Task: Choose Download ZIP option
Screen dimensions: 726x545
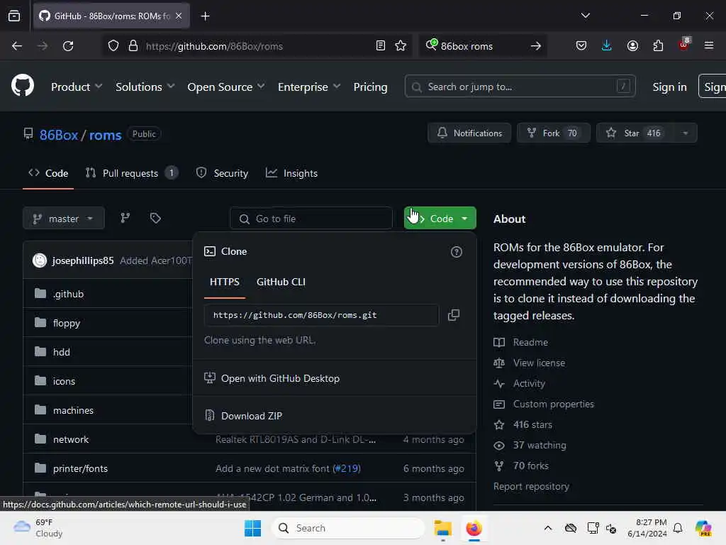Action: (335, 416)
